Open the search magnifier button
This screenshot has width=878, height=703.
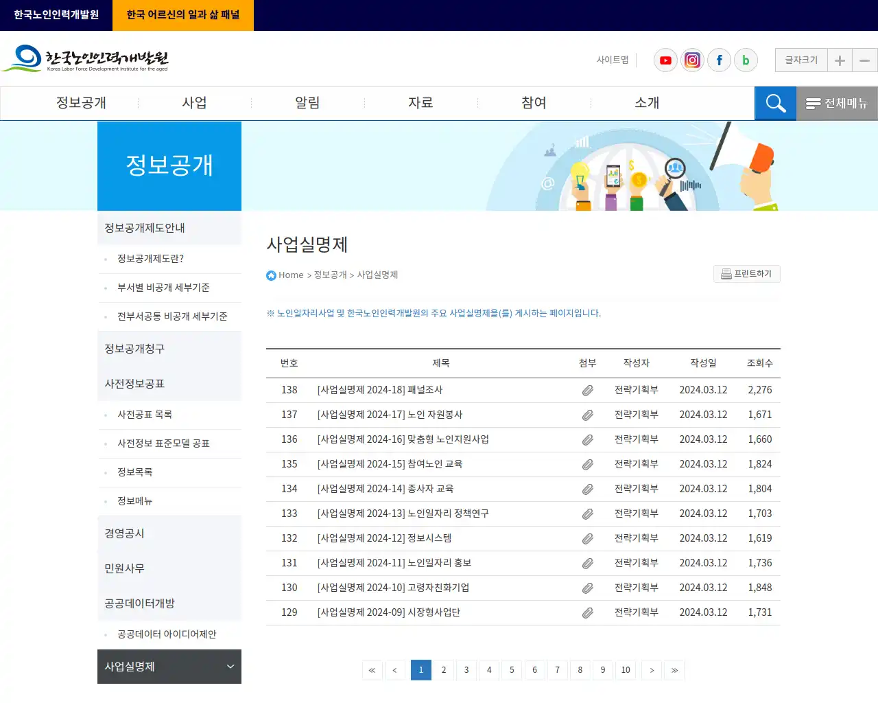point(775,104)
